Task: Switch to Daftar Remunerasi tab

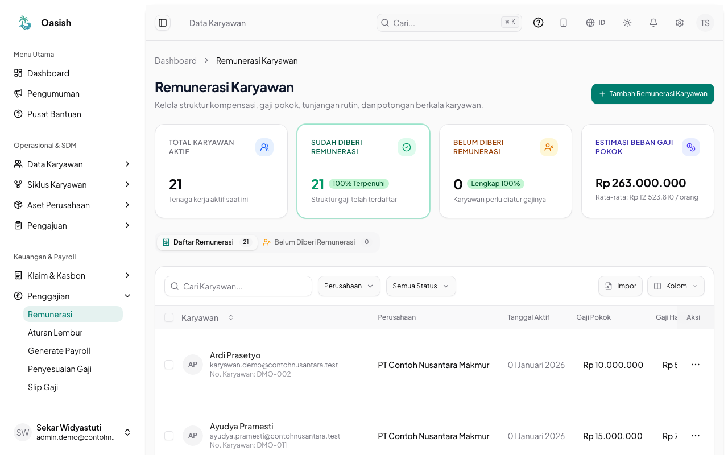Action: [206, 242]
